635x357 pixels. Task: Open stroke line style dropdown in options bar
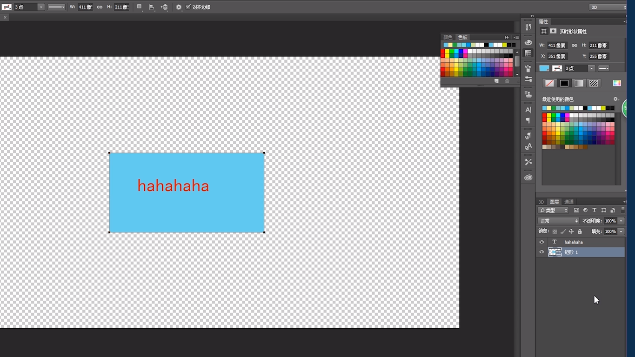(x=56, y=7)
